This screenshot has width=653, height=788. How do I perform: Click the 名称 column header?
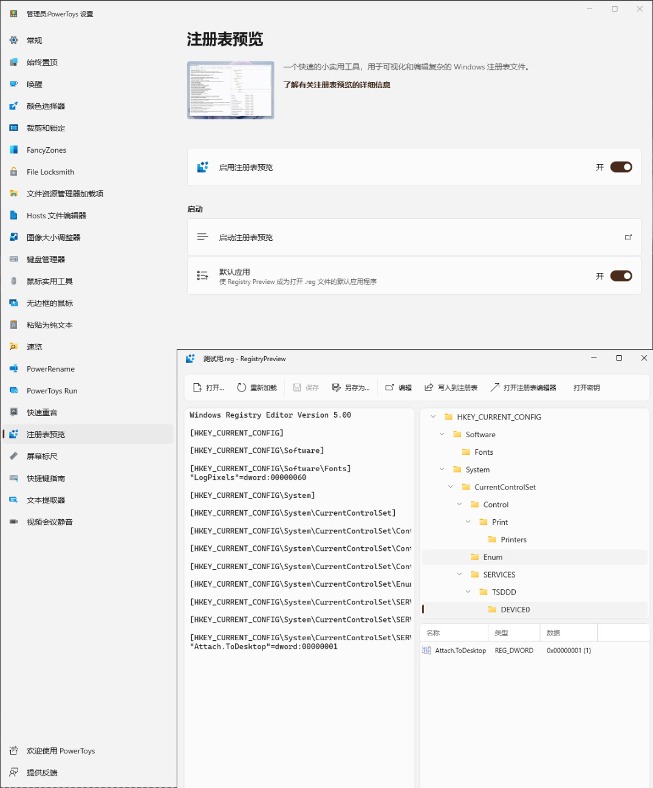(454, 633)
